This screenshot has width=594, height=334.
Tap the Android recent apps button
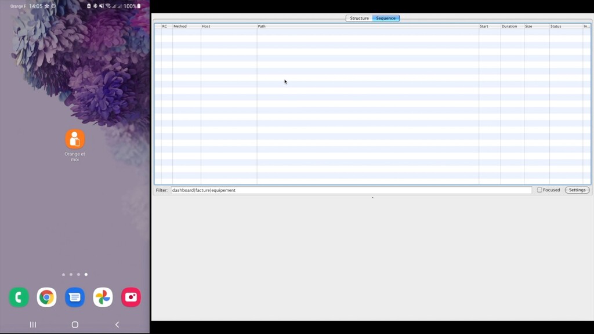coord(33,325)
